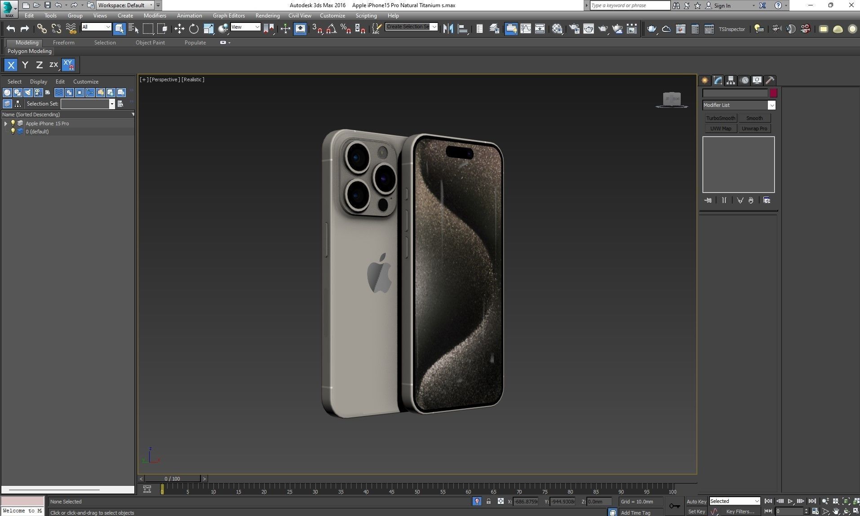The image size is (860, 516).
Task: Constrain to the XY plane
Action: (x=68, y=65)
